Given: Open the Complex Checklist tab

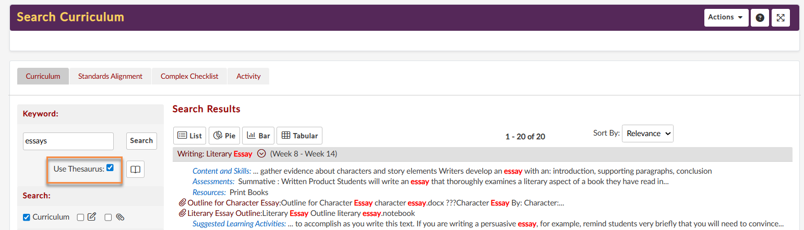Looking at the screenshot, I should (x=189, y=76).
